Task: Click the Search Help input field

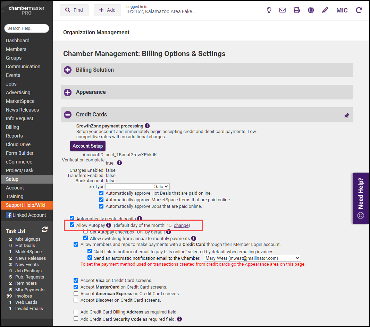Action: coord(27,28)
